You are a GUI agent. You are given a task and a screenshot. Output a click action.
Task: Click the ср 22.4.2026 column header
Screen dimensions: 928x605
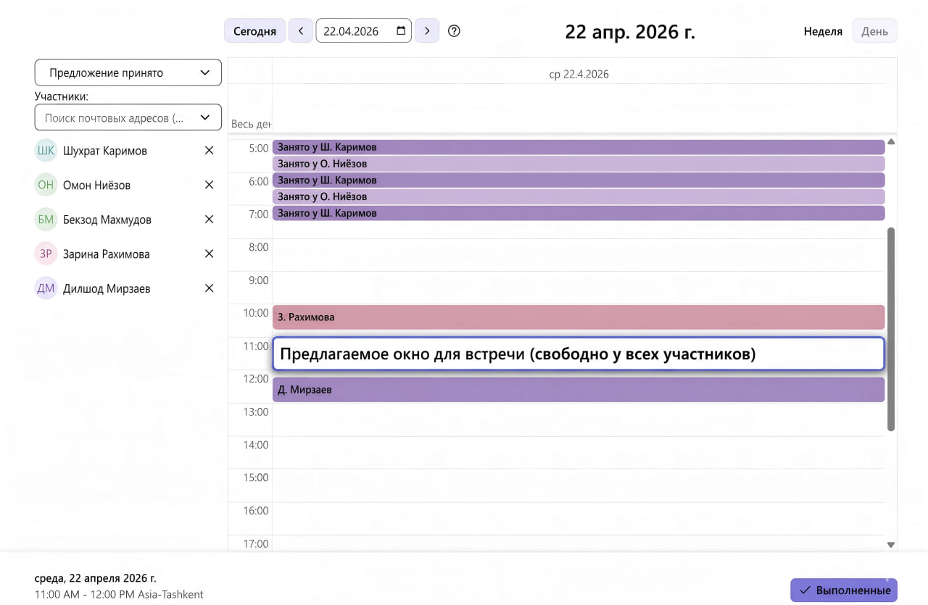[579, 74]
